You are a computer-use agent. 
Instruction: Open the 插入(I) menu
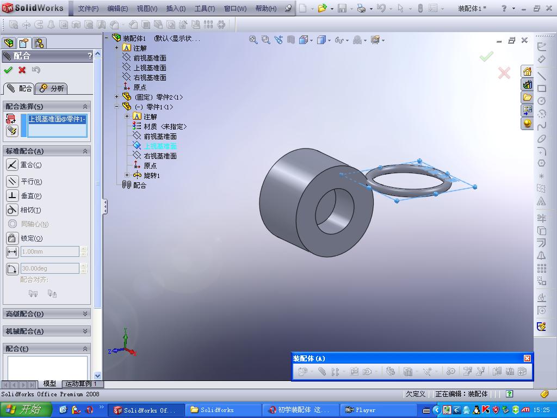click(176, 9)
